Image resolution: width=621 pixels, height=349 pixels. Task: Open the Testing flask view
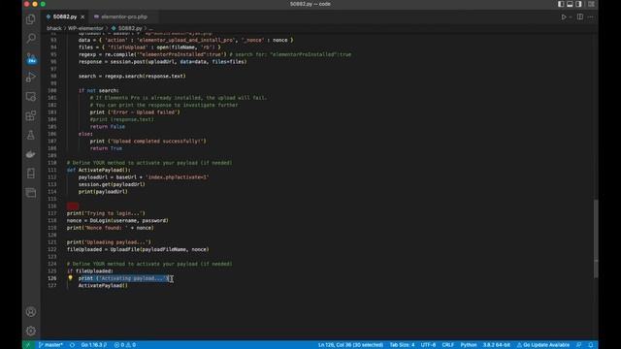30,135
